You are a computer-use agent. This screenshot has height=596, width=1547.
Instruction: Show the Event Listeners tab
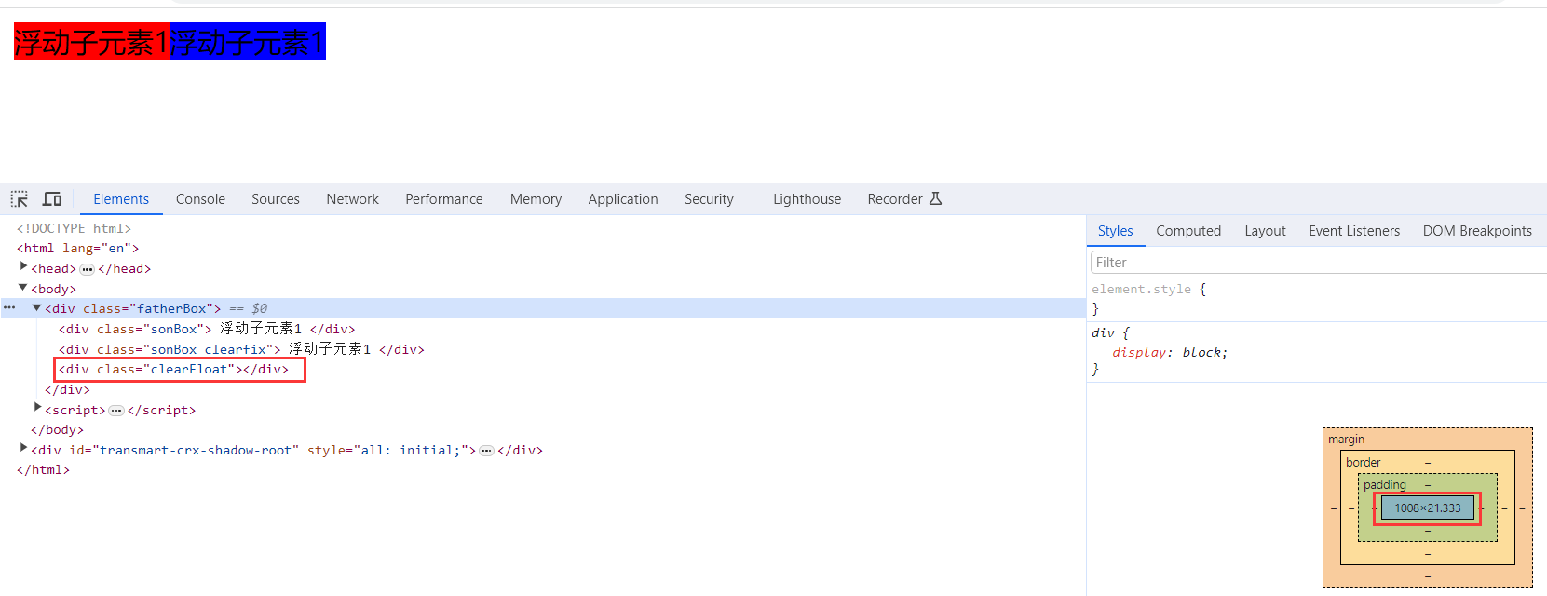pos(1353,231)
